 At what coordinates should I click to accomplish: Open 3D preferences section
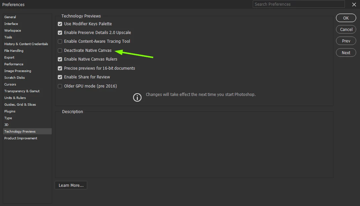(27, 125)
